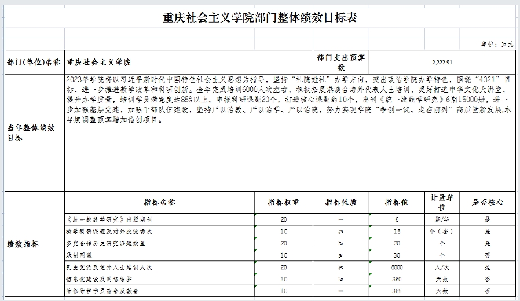Click the cell reading 重庆社会主义学院

(x=189, y=63)
